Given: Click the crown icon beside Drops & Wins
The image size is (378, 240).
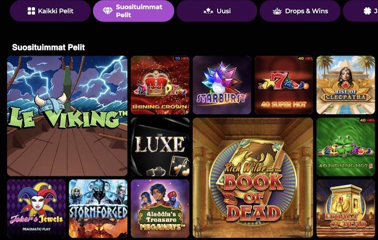Looking at the screenshot, I should pyautogui.click(x=277, y=11).
